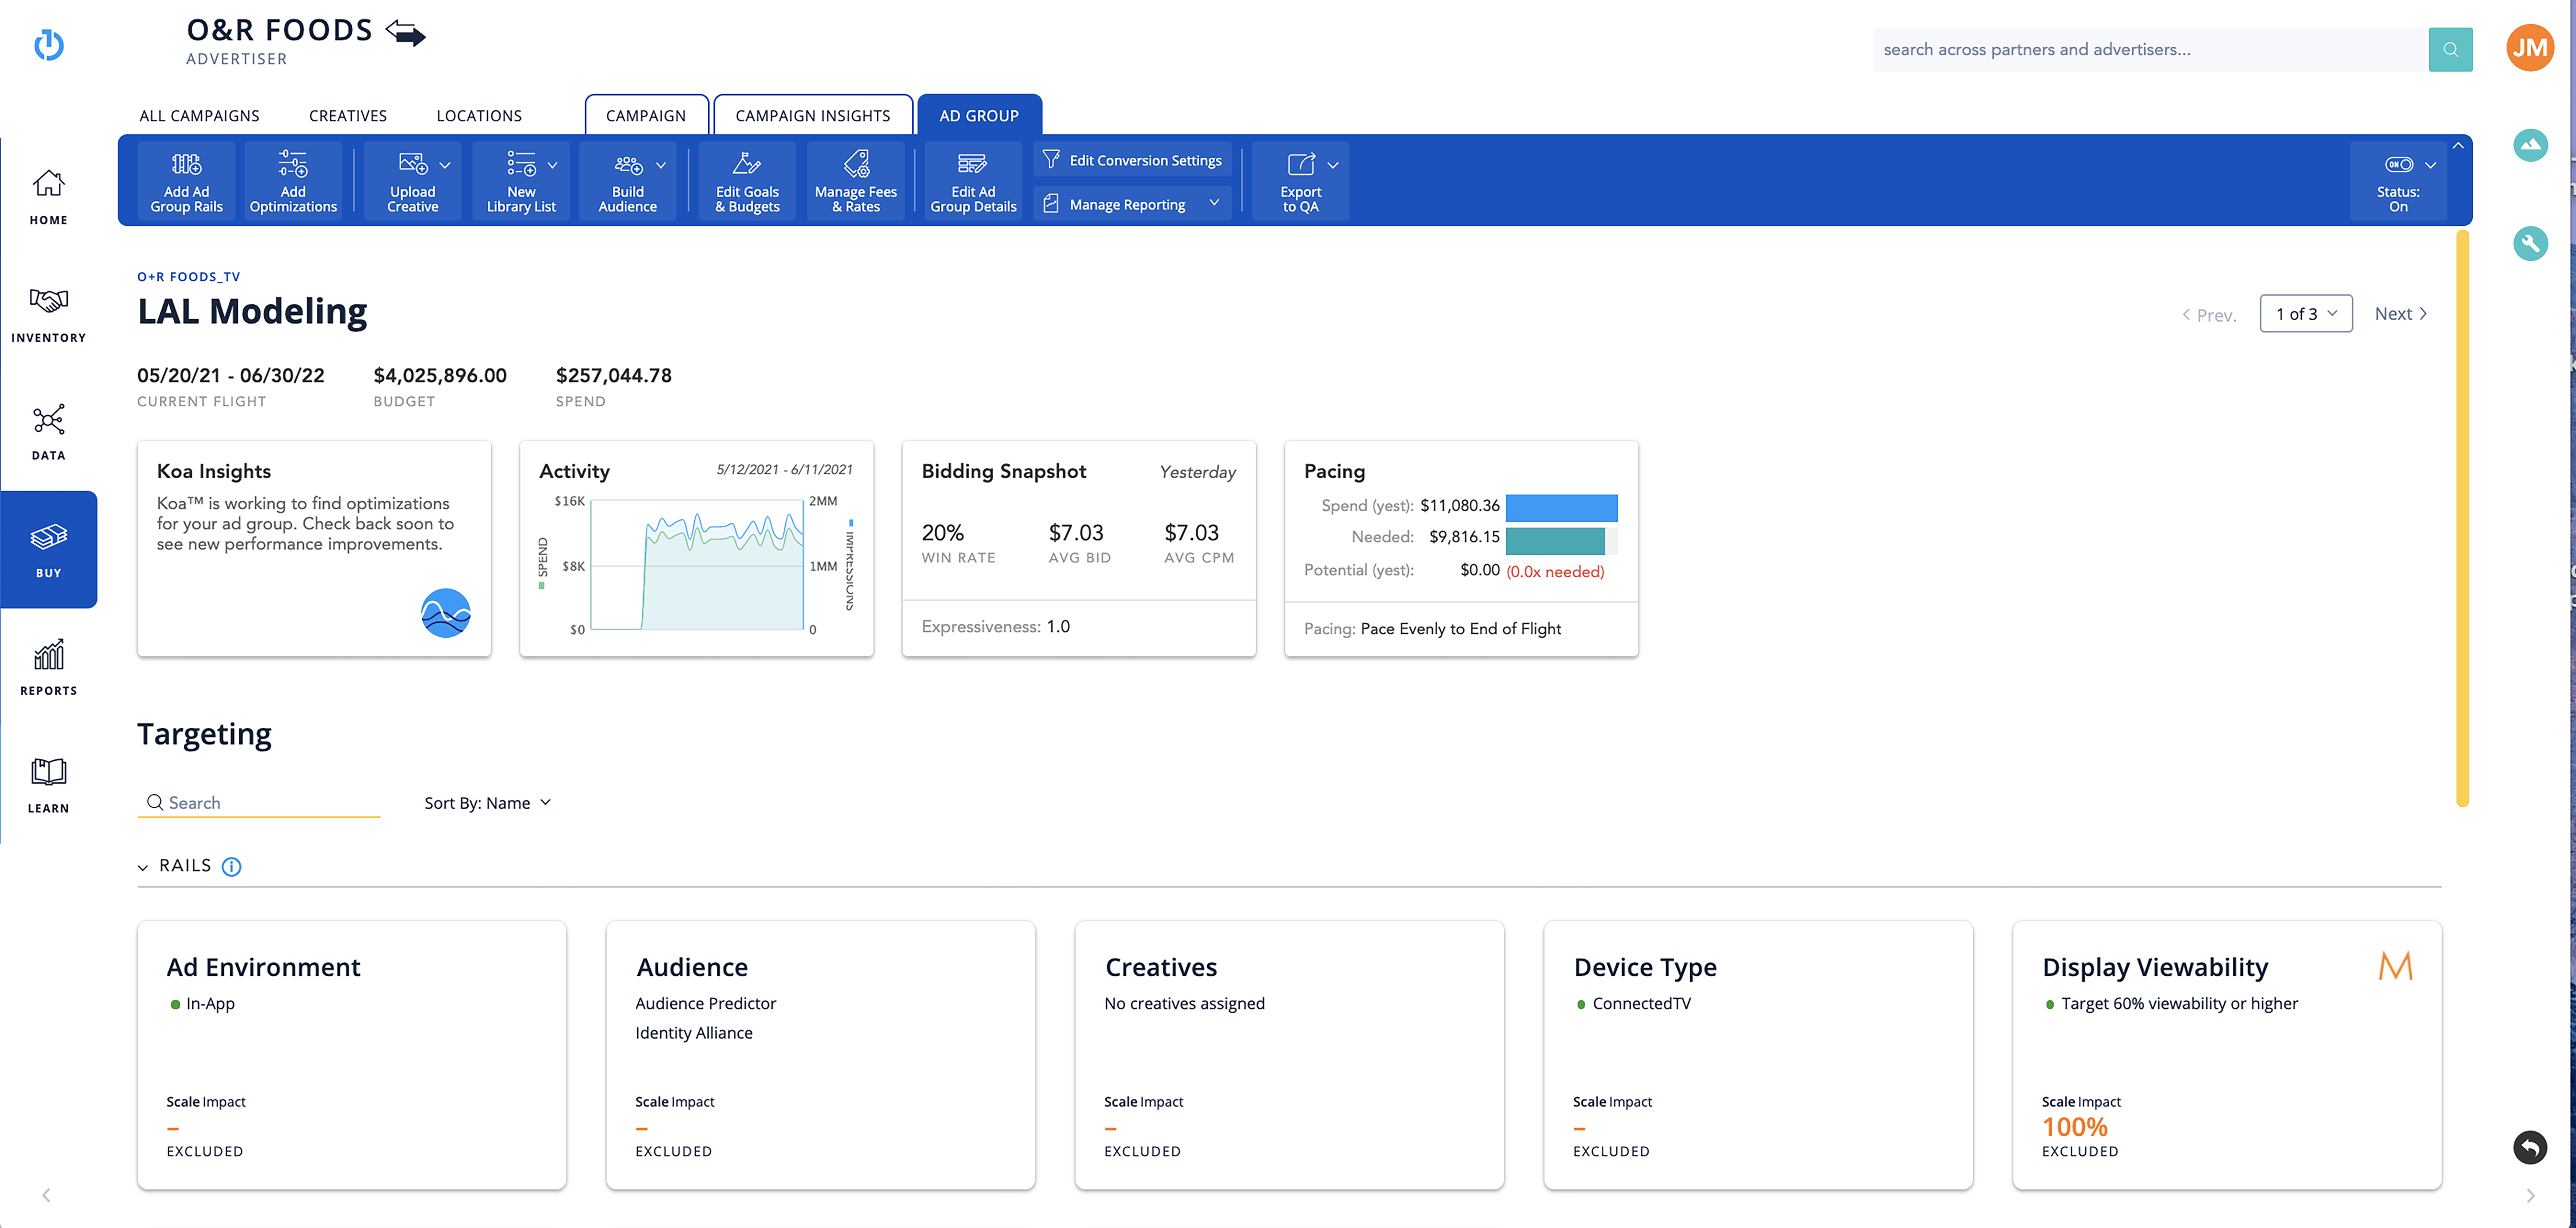Screen dimensions: 2576x1228
Task: Go to the Data sidebar section
Action: point(48,432)
